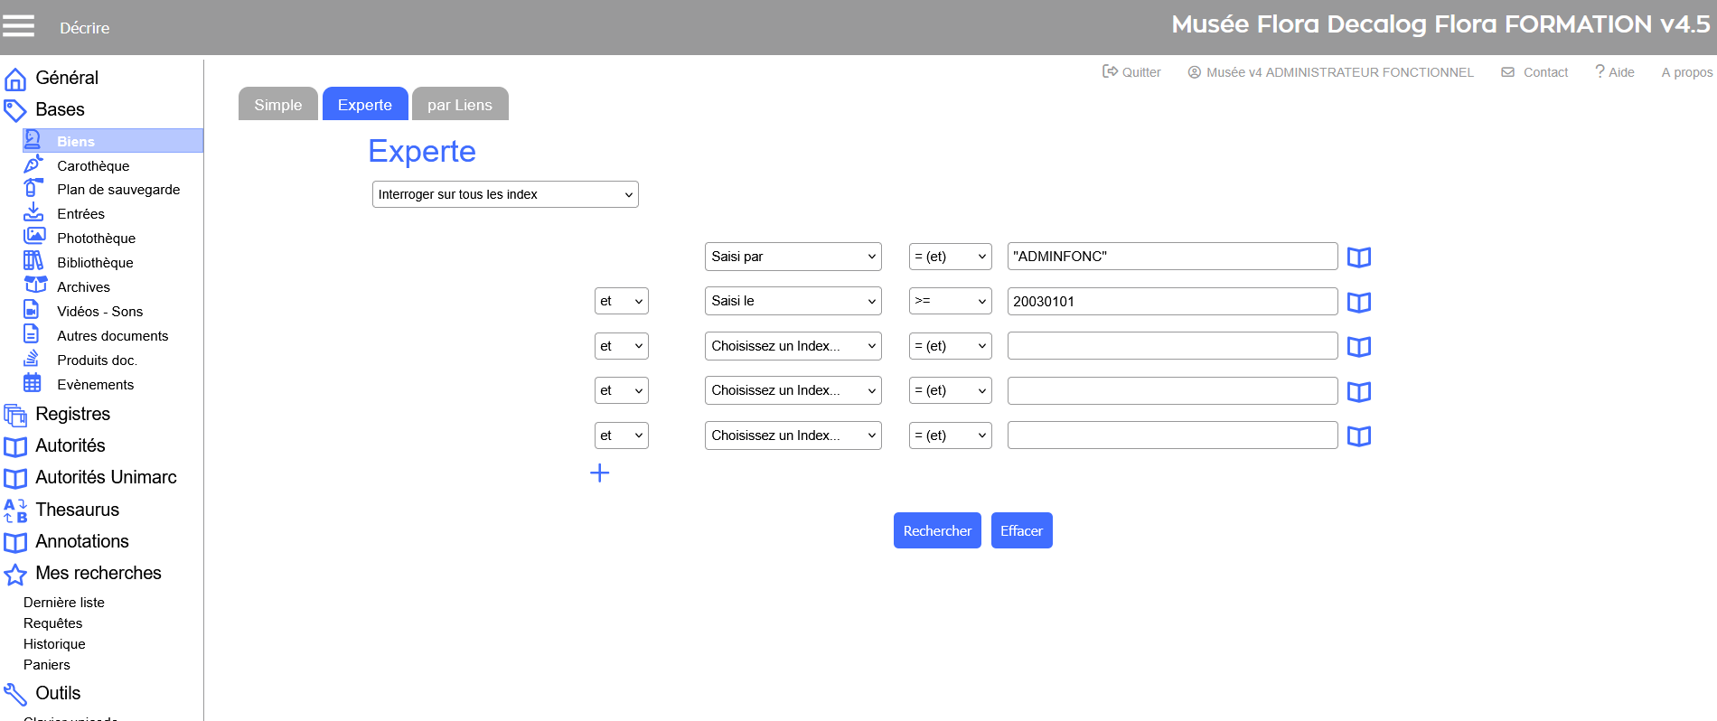Switch to the Simple search tab
Screen dimensions: 1717x721
277,105
